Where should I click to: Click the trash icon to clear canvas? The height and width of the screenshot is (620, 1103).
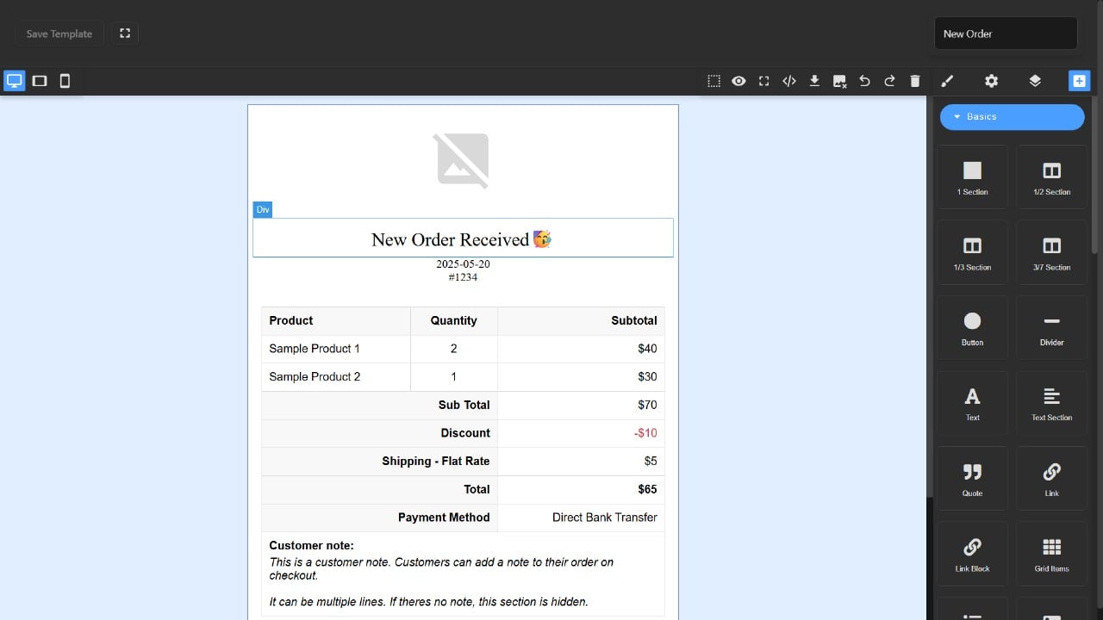coord(915,81)
